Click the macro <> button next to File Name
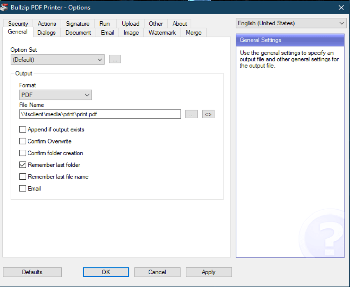The height and width of the screenshot is (287, 350). (209, 114)
